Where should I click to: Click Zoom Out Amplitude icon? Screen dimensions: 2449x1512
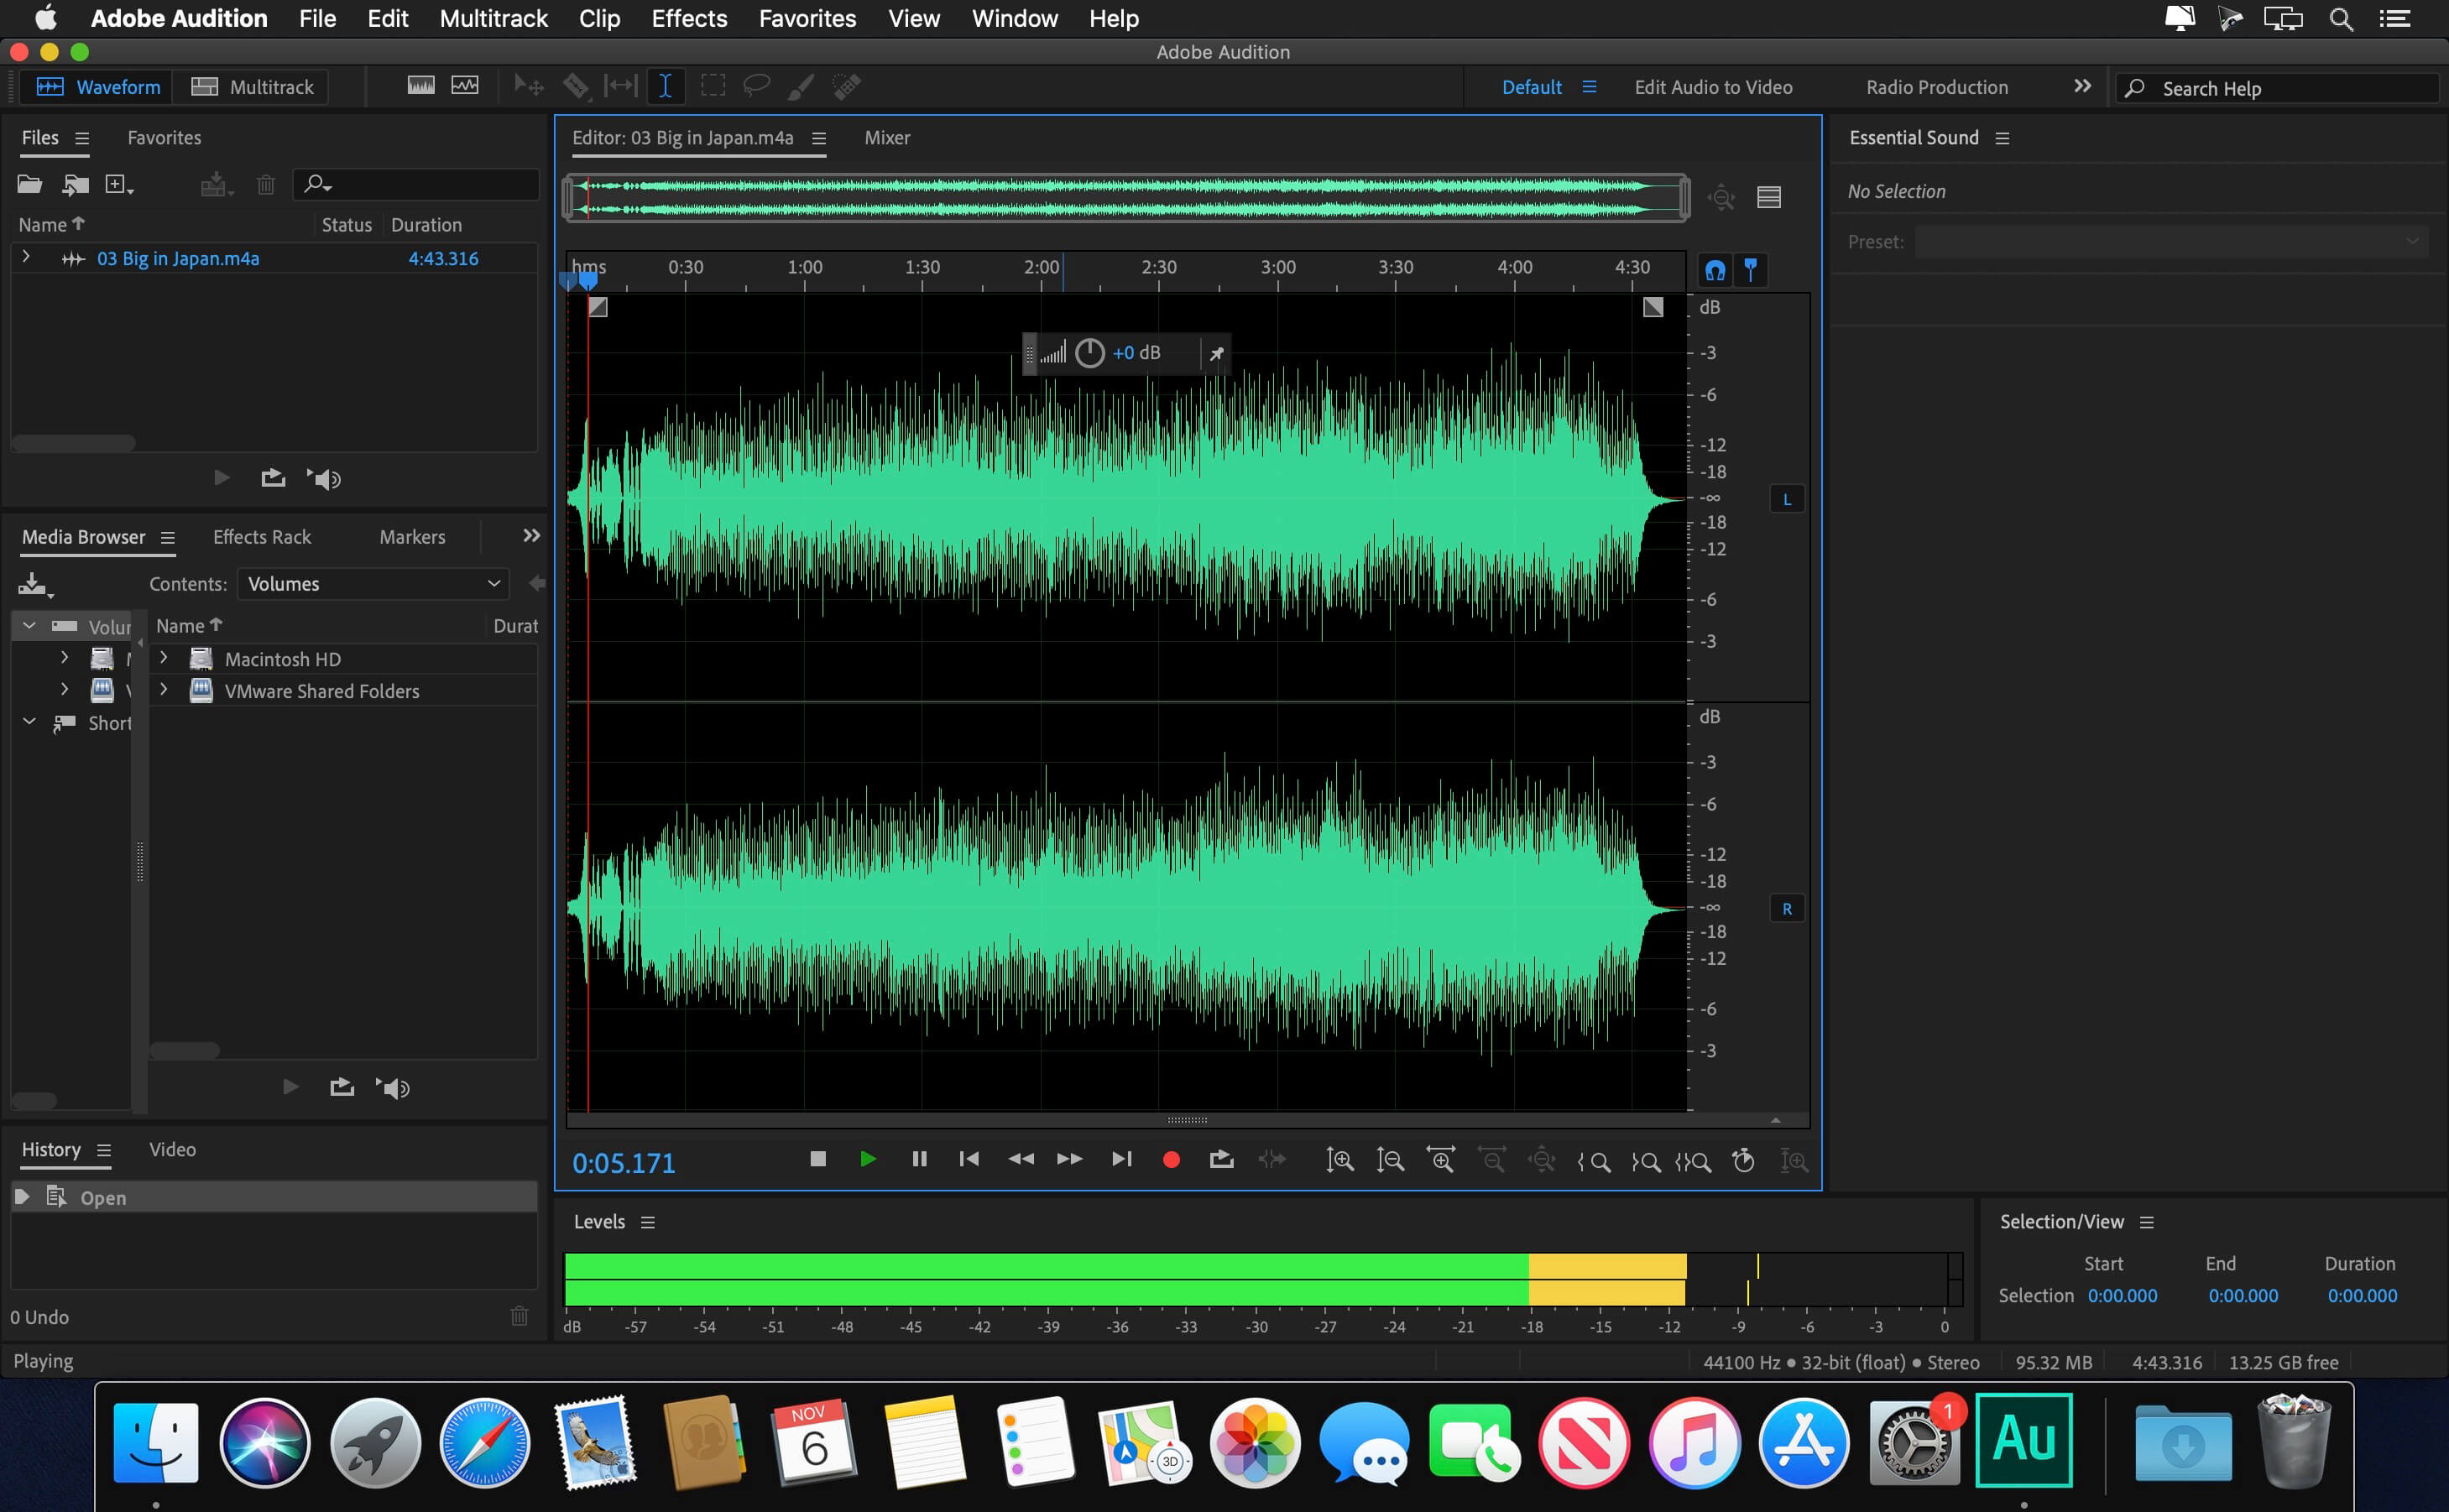1390,1160
